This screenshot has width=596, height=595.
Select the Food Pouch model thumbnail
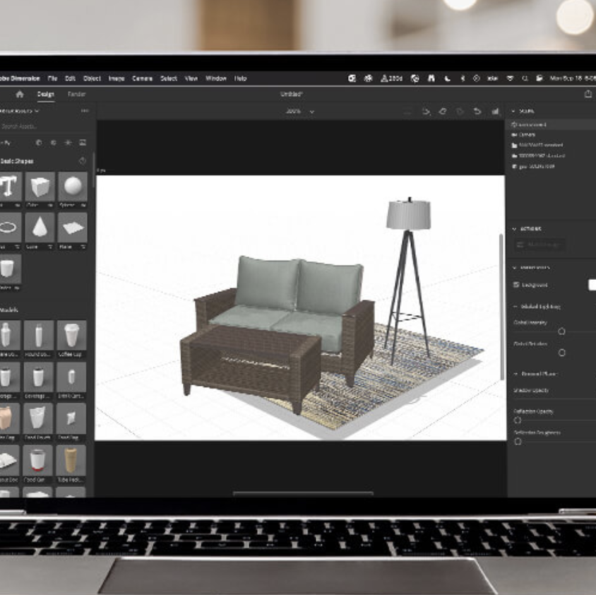(38, 418)
